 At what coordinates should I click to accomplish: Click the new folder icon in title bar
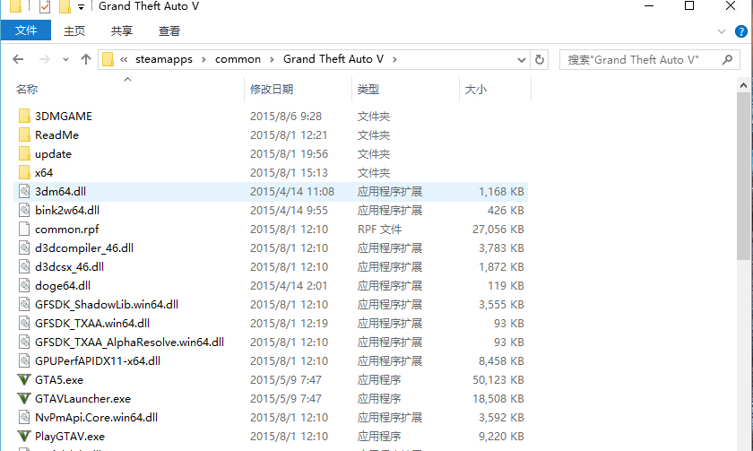pyautogui.click(x=65, y=6)
